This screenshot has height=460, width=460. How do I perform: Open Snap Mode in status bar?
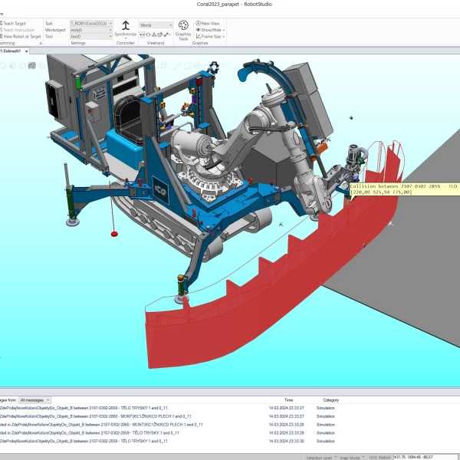[351, 458]
